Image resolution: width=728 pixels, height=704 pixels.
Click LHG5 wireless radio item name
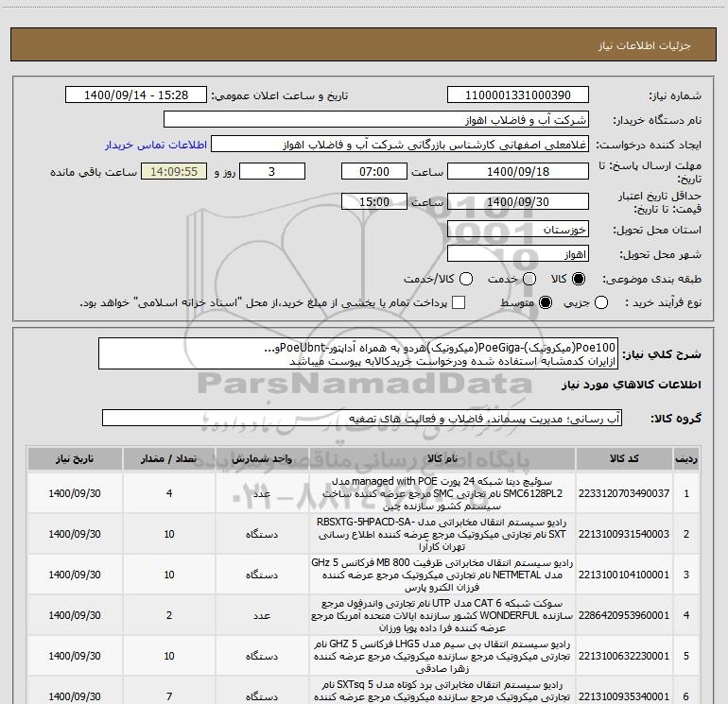click(442, 656)
